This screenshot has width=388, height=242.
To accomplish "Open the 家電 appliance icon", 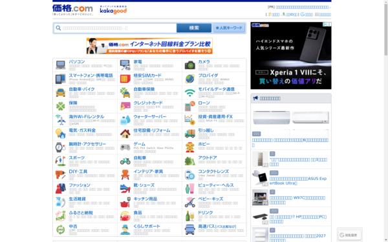I will click(125, 65).
